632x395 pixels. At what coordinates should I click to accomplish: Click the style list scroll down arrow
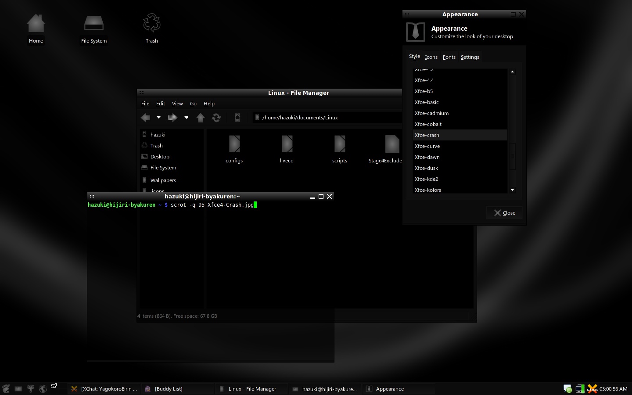click(x=512, y=190)
